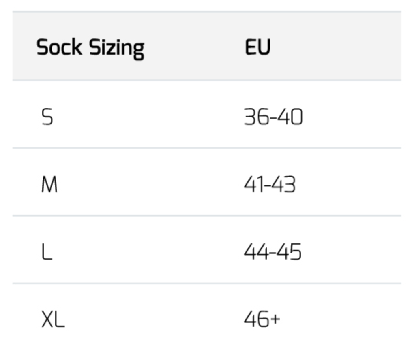Select the M size label

coord(49,185)
